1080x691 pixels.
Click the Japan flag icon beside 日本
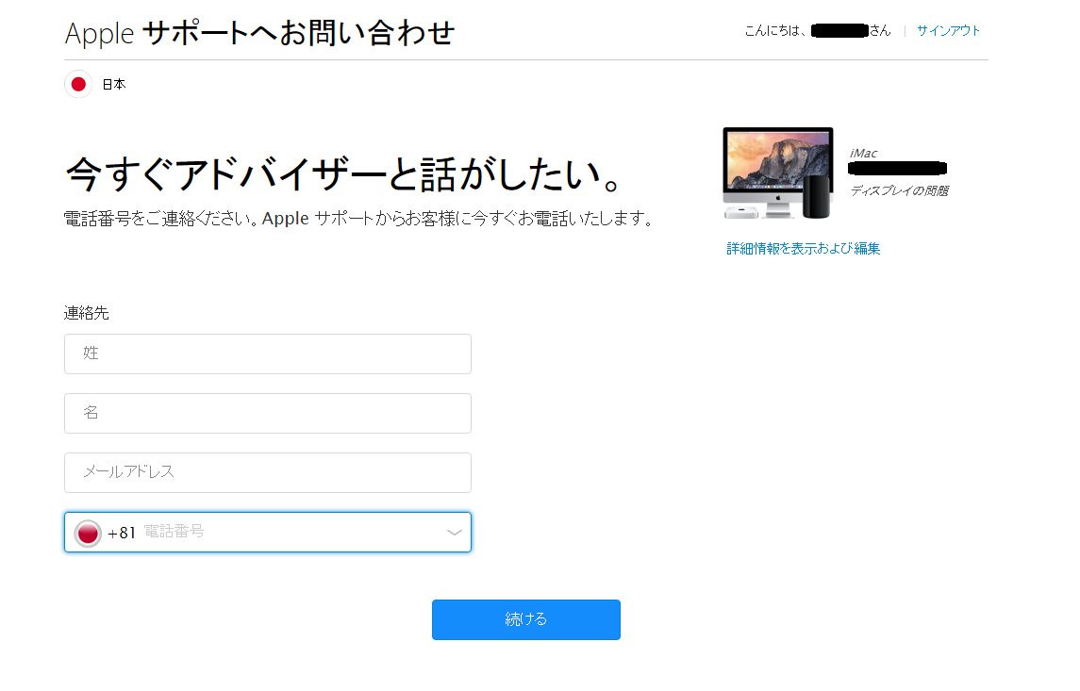[78, 84]
